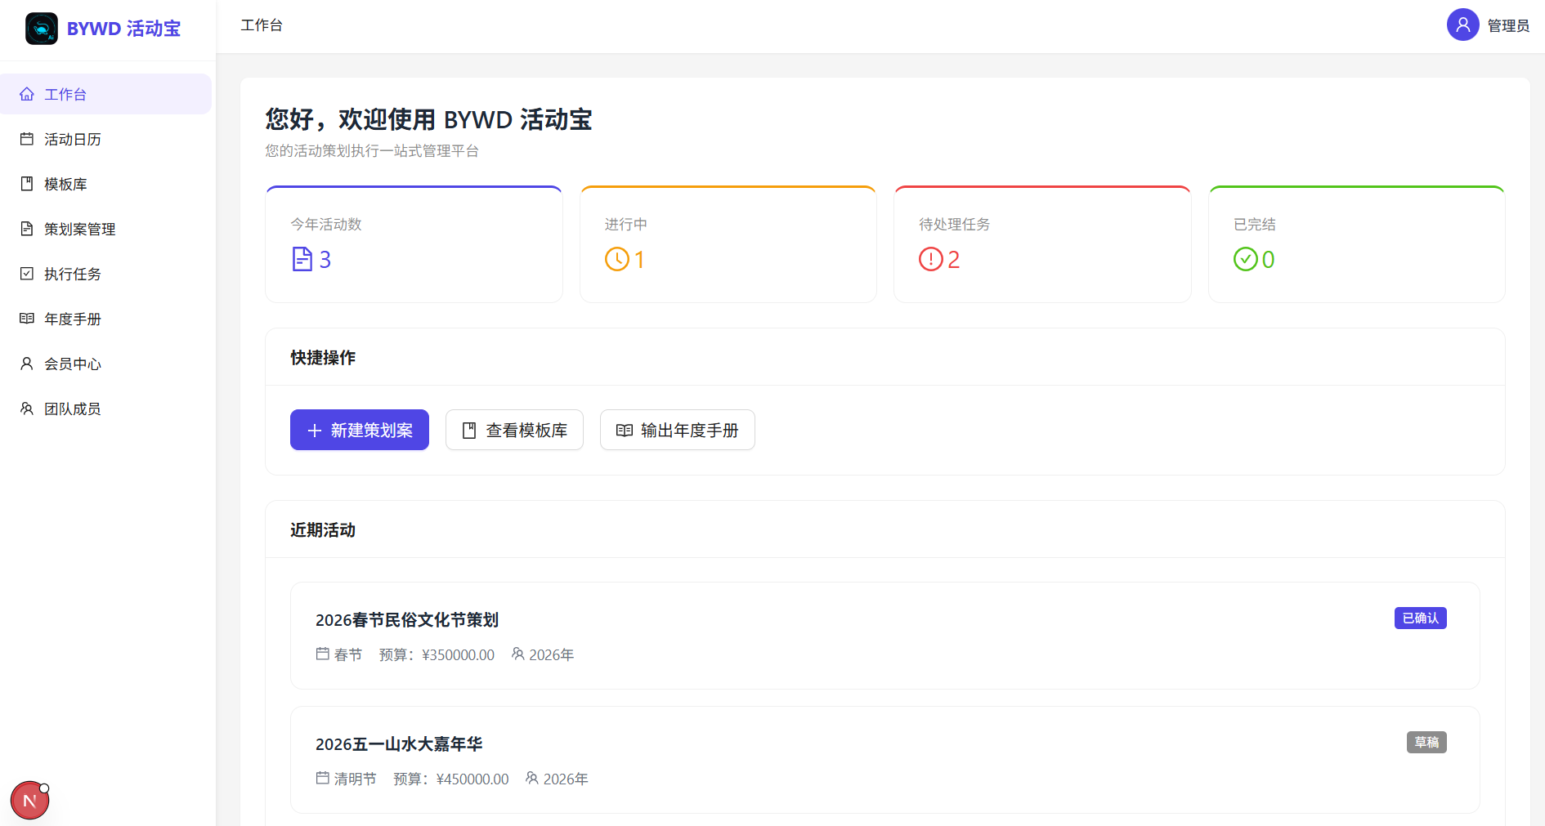Go to 模板库 menu item

point(106,184)
